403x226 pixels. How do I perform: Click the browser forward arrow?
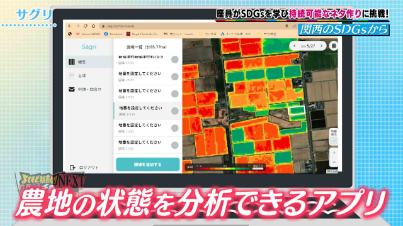(x=77, y=26)
